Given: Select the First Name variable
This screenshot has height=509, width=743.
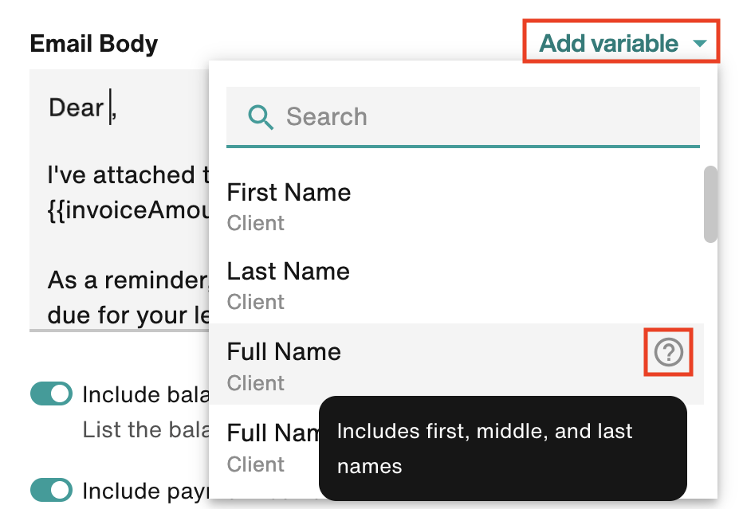Looking at the screenshot, I should (289, 192).
